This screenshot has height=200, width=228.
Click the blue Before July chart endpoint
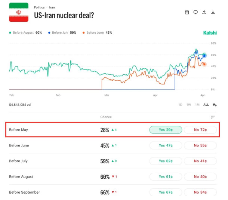[x=204, y=56]
